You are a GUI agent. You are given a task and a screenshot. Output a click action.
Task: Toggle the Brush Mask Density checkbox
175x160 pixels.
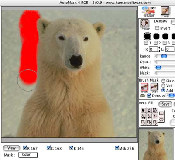pyautogui.click(x=149, y=95)
